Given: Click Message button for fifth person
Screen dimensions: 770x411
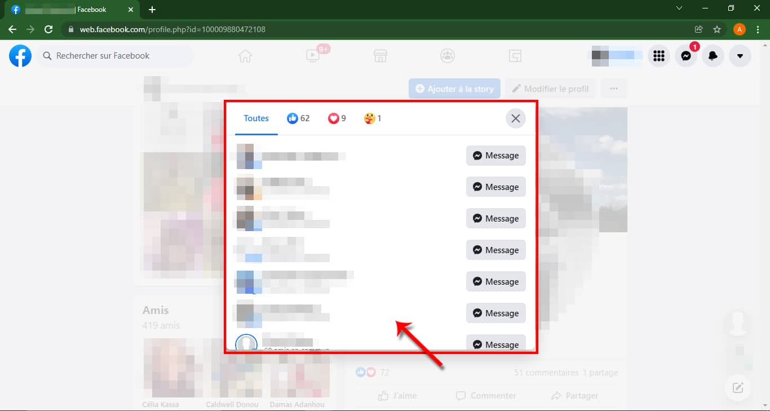Looking at the screenshot, I should click(x=496, y=282).
